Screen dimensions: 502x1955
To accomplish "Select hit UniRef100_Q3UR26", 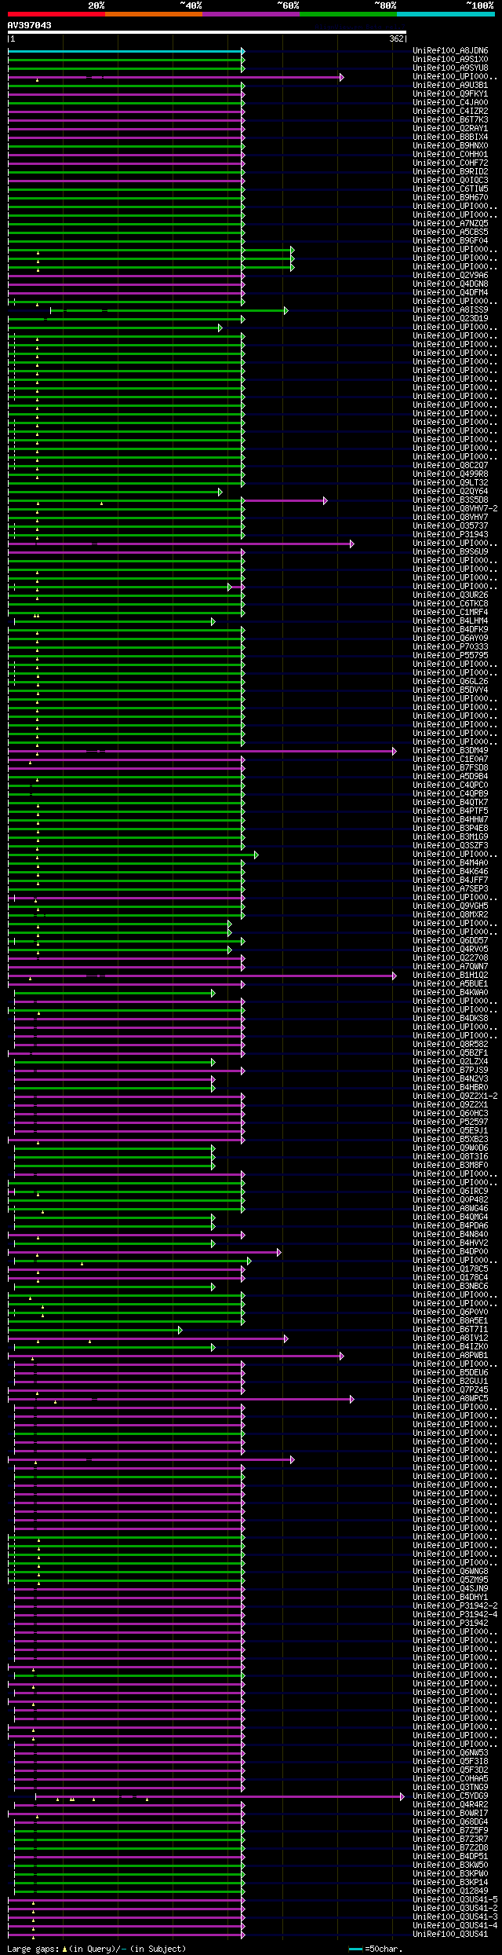I will pos(450,595).
